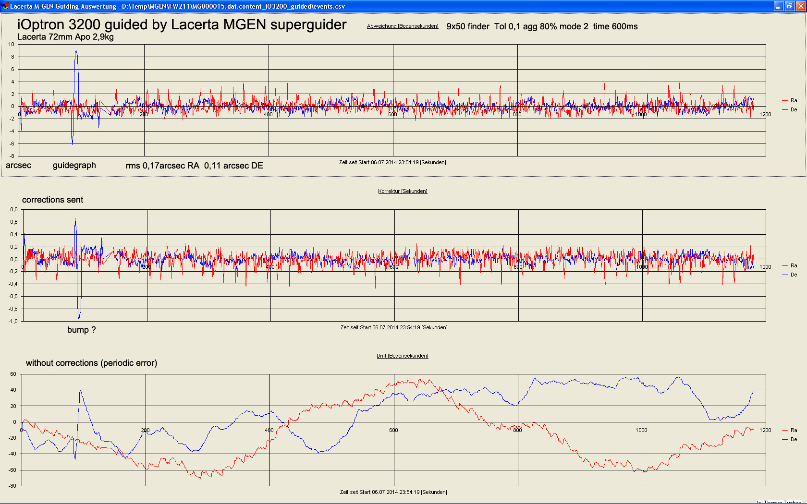Click the Lacerta M-GEN application icon in title bar
This screenshot has width=807, height=504.
5,6
